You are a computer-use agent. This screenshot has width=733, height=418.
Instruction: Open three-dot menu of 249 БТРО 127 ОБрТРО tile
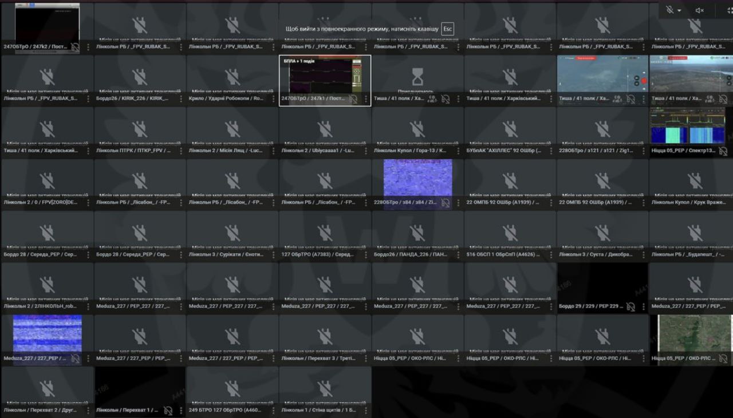[x=273, y=411]
